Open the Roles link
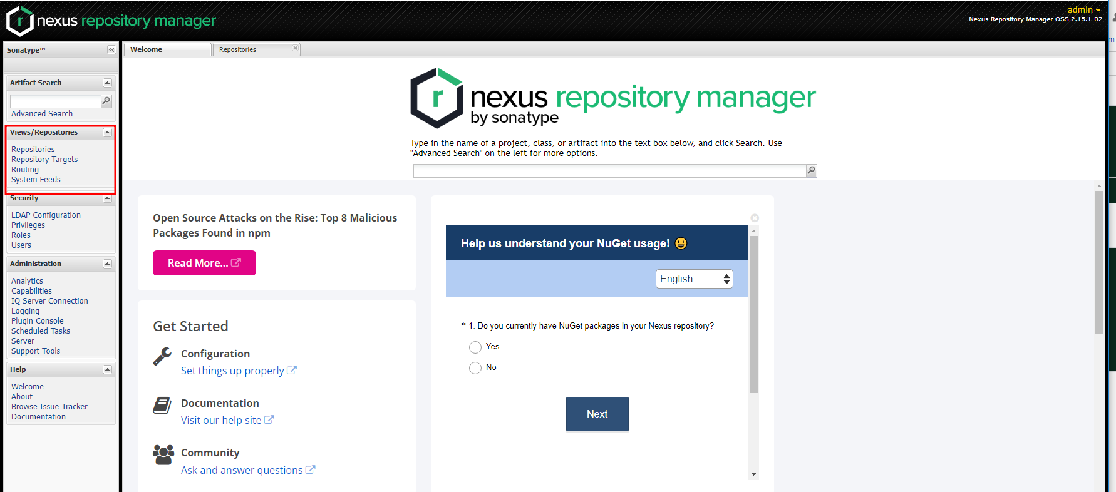The width and height of the screenshot is (1116, 492). 21,235
